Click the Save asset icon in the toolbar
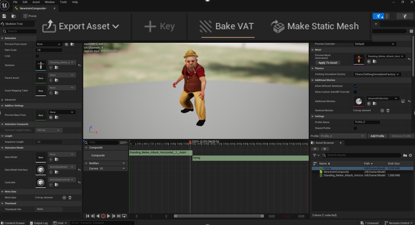 (x=4, y=16)
